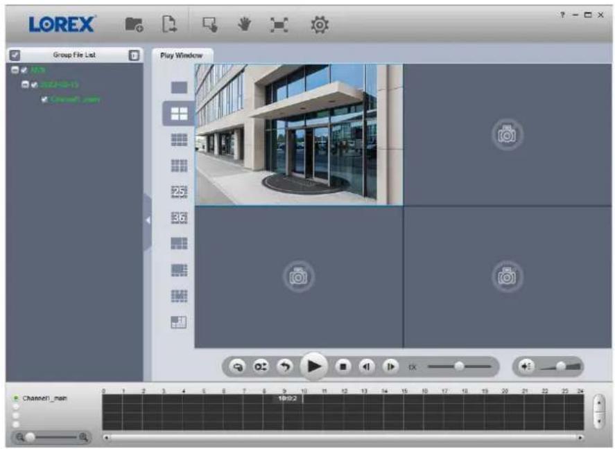Pick the eighth layout icon in layout column
The image size is (615, 449).
pos(180,270)
